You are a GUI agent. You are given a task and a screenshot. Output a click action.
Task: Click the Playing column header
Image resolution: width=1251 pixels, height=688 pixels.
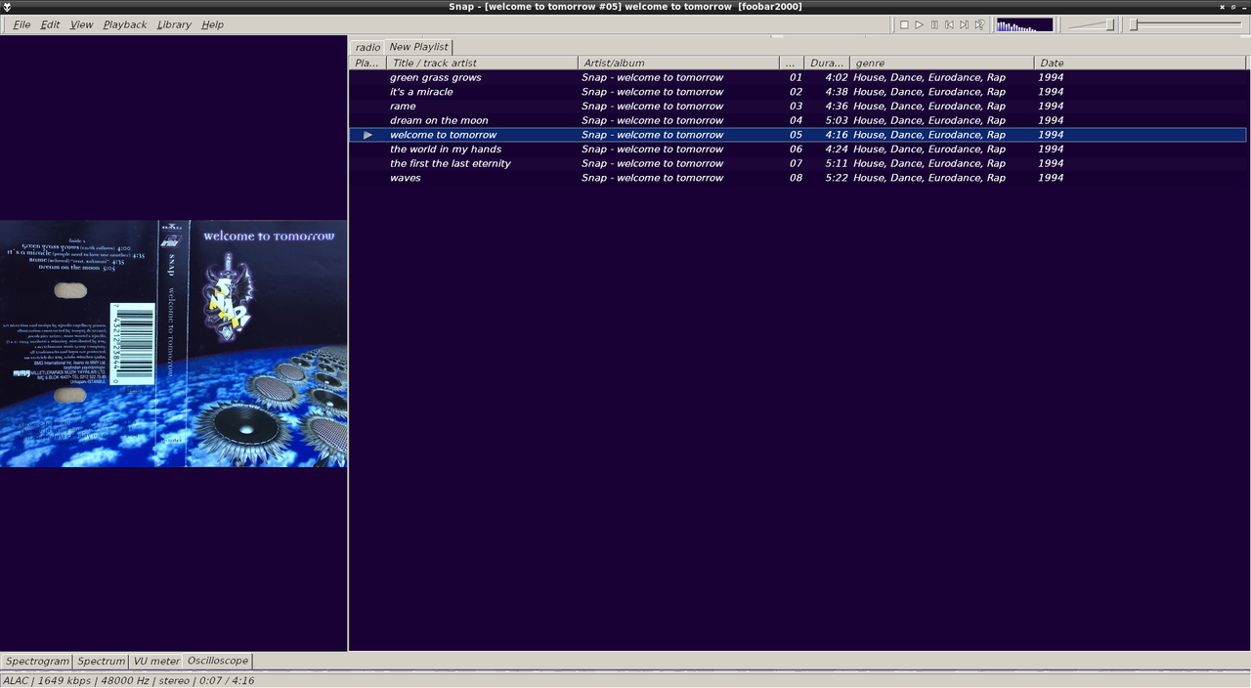click(368, 63)
